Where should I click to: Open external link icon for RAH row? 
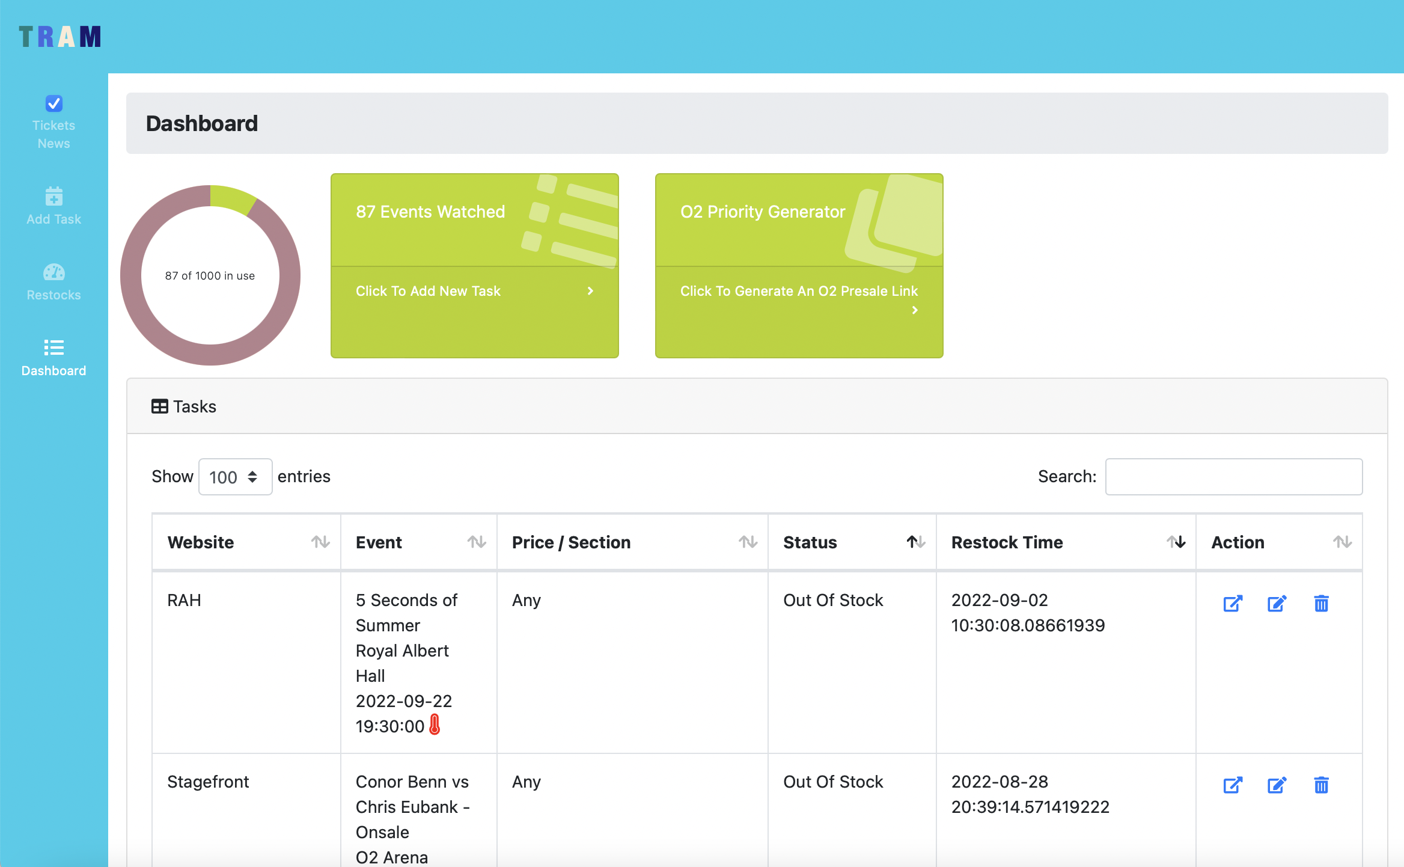pos(1233,603)
